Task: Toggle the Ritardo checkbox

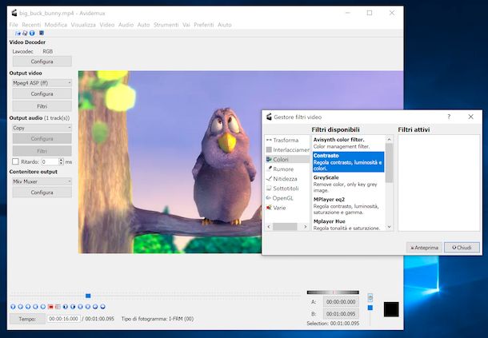Action: (x=15, y=161)
